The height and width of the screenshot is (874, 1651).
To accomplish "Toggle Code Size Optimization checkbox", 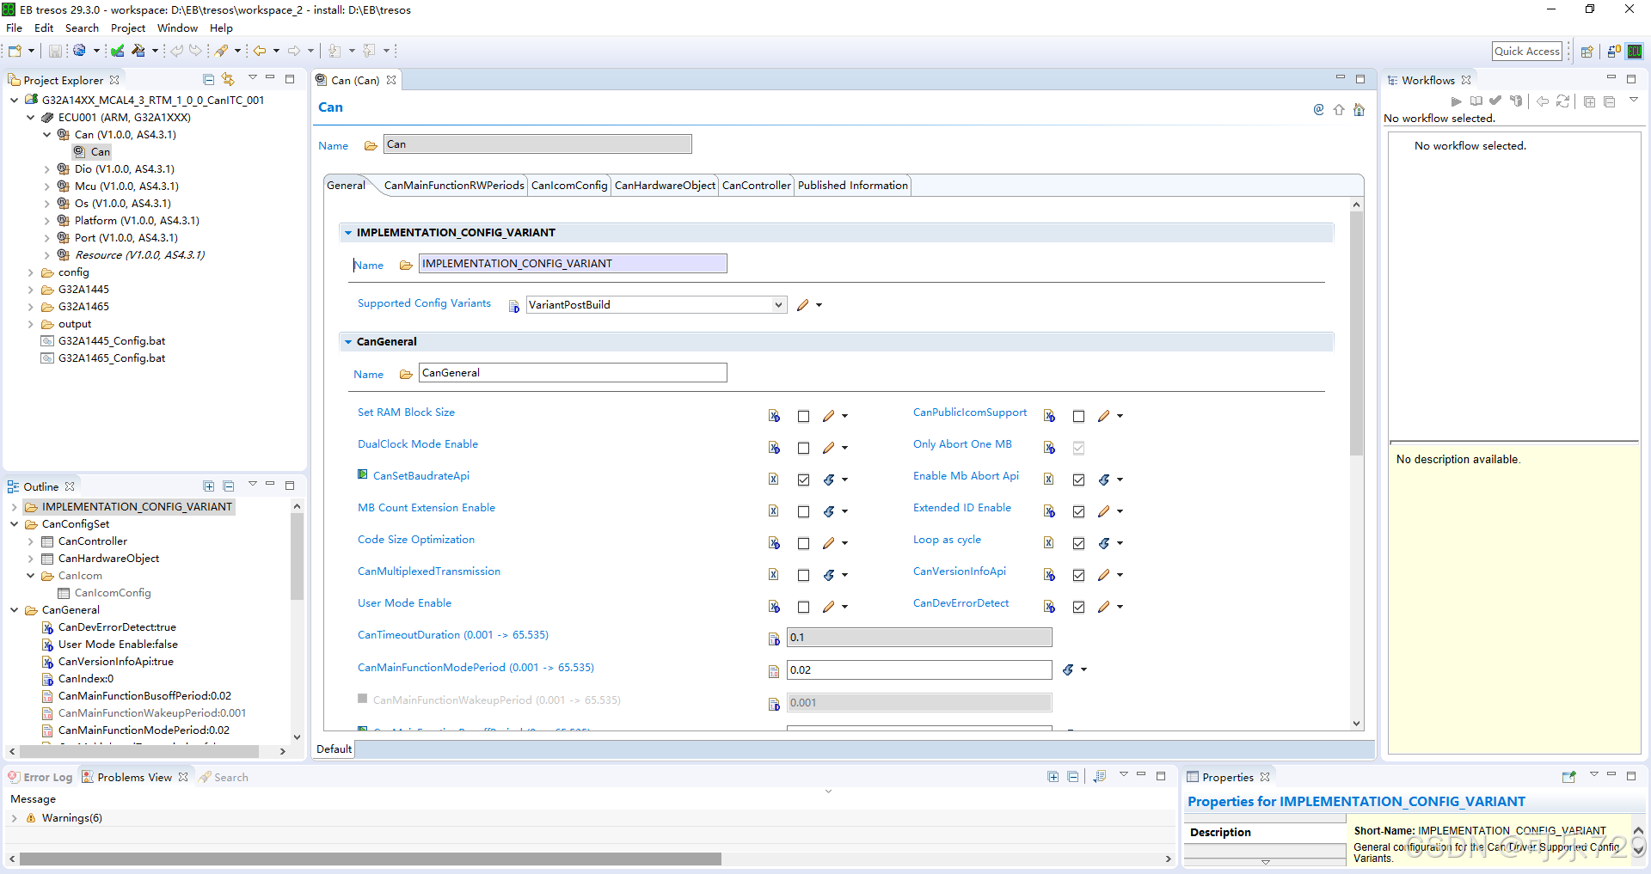I will click(x=803, y=543).
